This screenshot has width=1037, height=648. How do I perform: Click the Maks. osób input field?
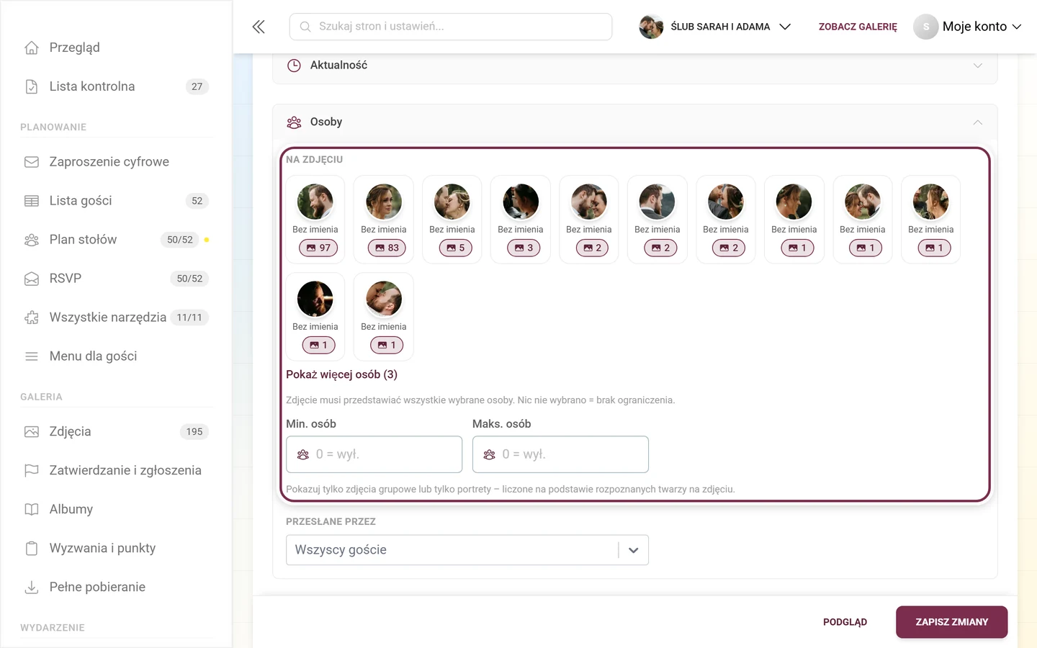560,454
